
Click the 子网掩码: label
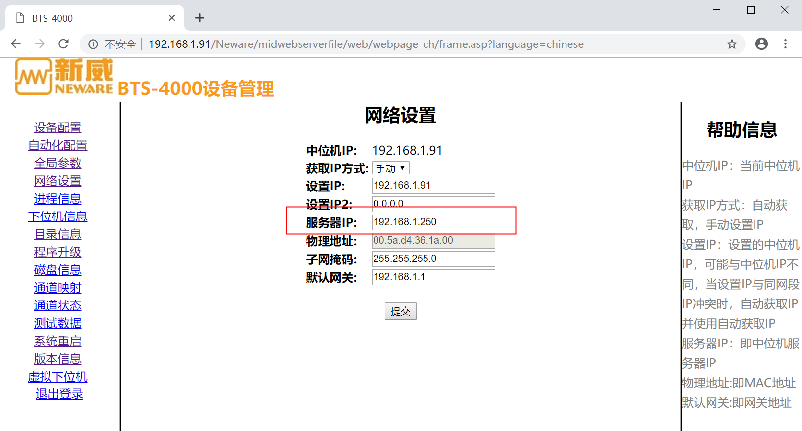331,259
